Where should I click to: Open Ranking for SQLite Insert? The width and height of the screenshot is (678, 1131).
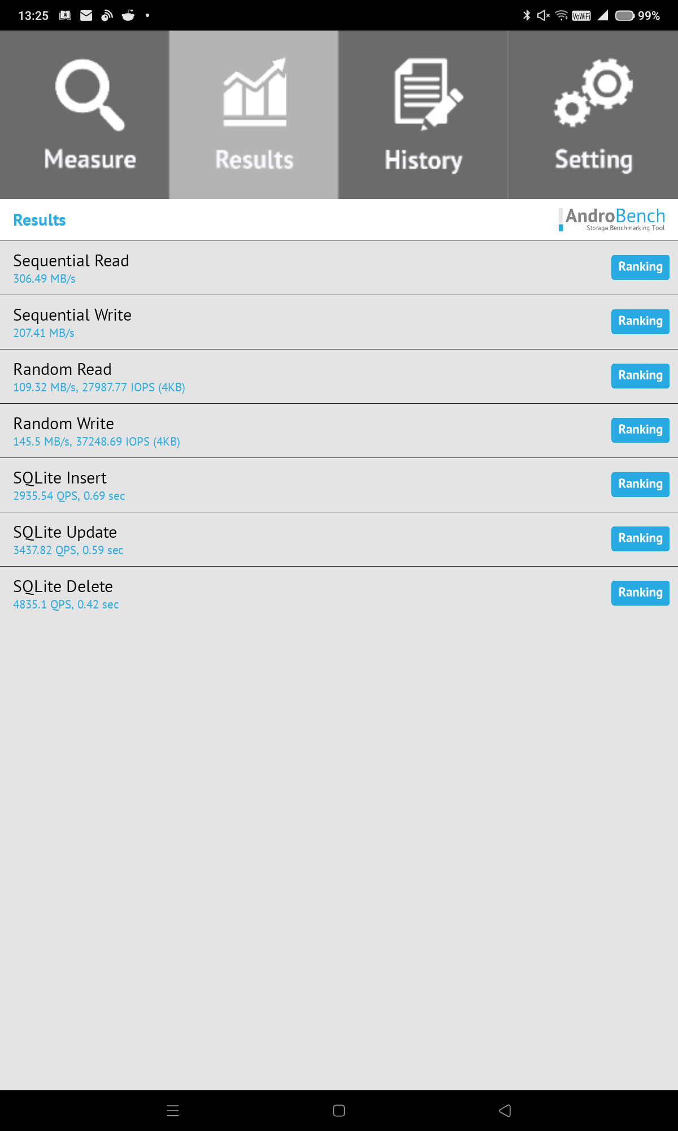click(x=640, y=484)
